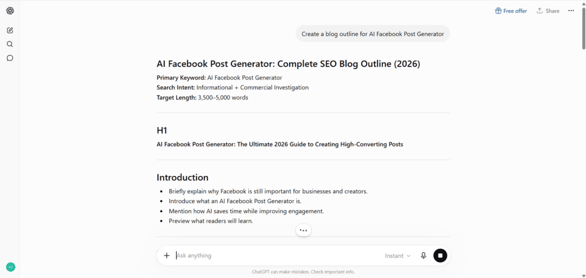
Task: Click bullet introducing AI Facebook Post Generator
Action: click(235, 201)
